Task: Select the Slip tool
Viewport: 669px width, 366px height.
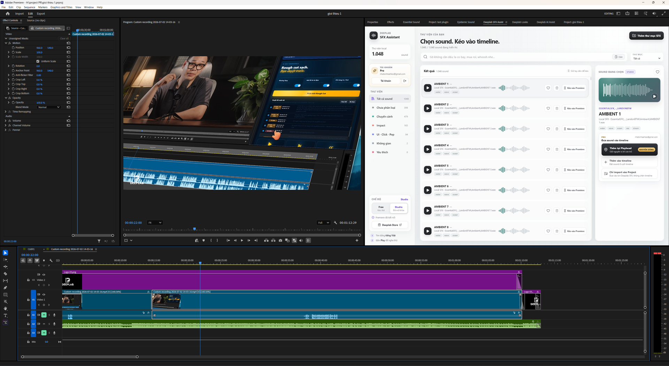Action: [5, 281]
